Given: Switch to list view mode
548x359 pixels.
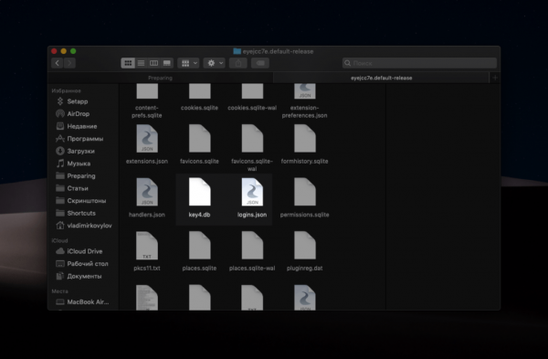Looking at the screenshot, I should (142, 63).
